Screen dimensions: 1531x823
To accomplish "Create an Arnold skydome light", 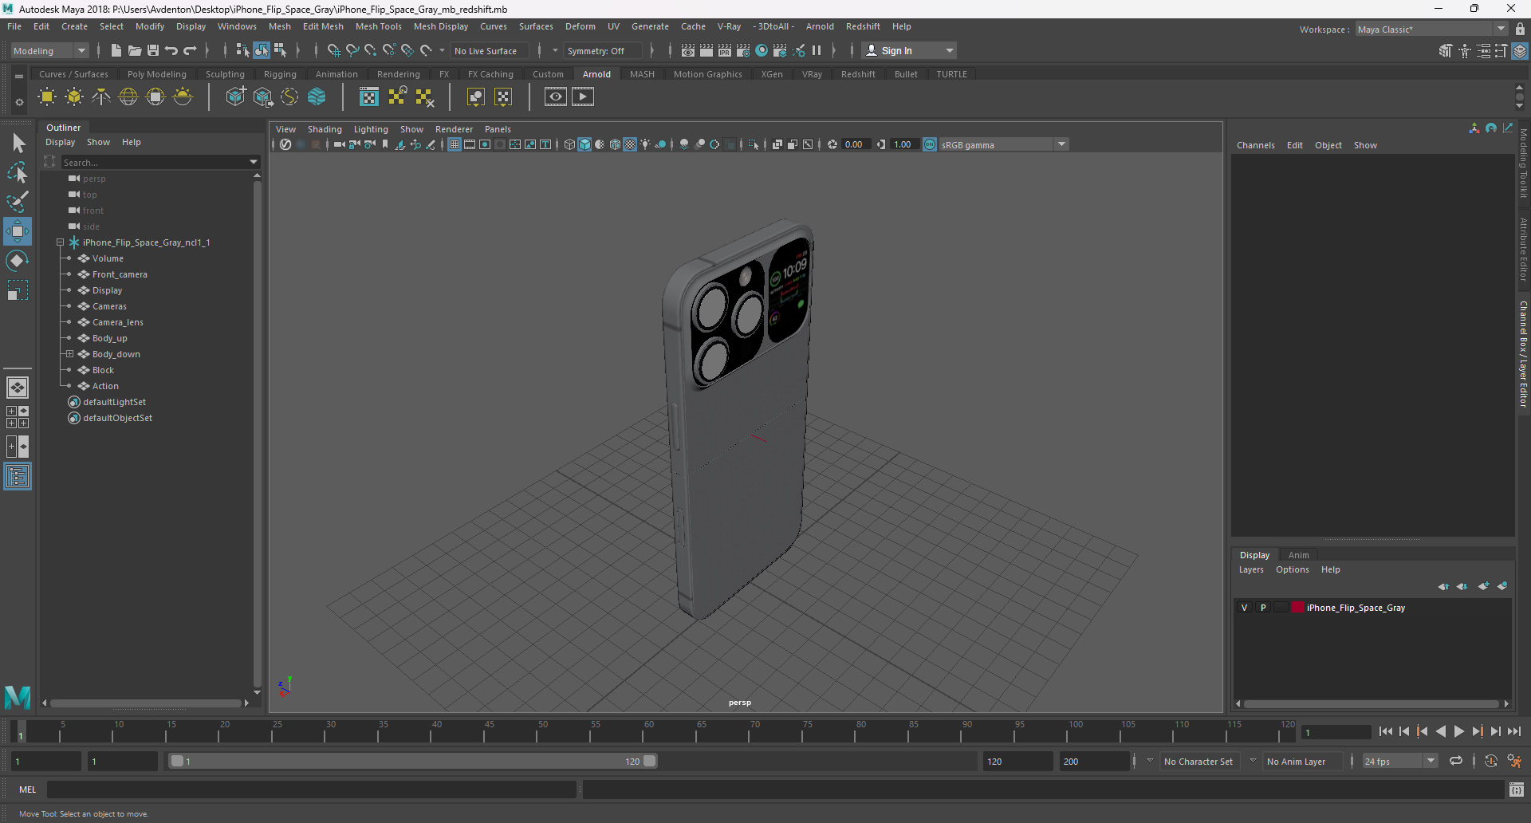I will [x=128, y=97].
